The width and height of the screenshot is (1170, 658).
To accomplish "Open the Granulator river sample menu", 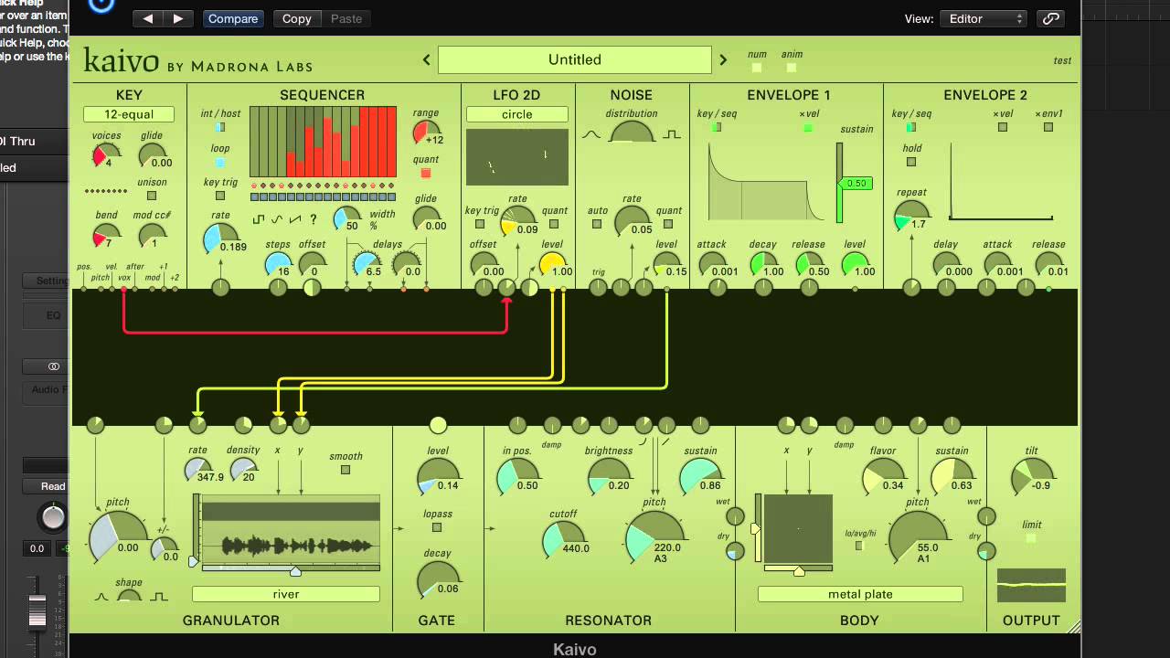I will tap(286, 594).
